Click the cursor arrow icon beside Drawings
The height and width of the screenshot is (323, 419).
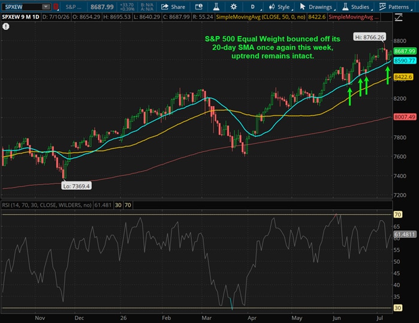click(x=303, y=7)
